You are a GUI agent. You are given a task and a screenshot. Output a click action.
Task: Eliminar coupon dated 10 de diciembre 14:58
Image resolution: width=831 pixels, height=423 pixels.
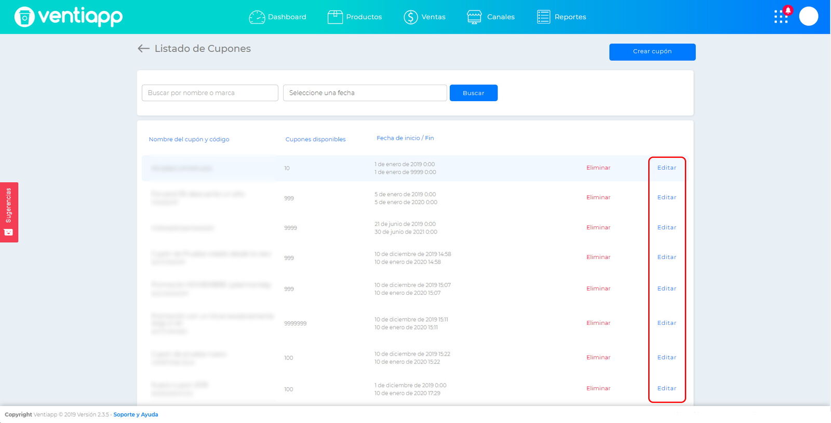(598, 257)
